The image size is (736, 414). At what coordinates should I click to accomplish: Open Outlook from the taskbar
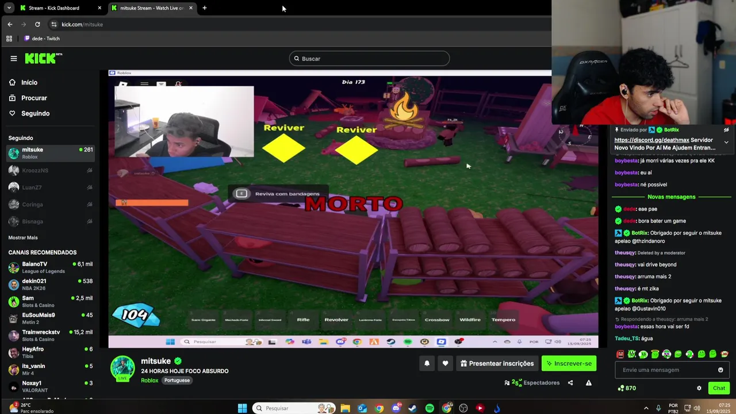pos(362,408)
